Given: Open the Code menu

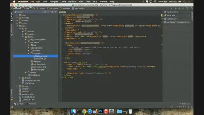Looking at the screenshot, I should pos(63,2).
